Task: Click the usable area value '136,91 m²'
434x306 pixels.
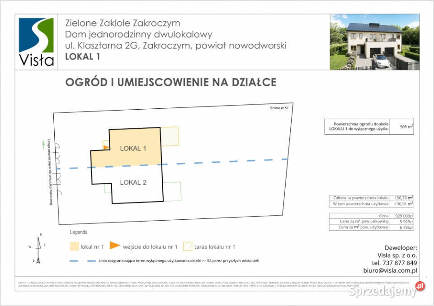Action: click(x=404, y=204)
